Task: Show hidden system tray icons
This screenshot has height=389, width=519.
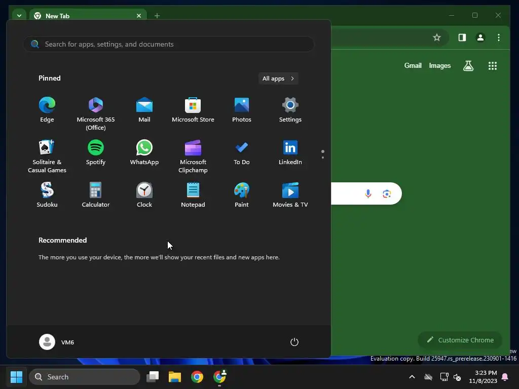Action: 412,377
